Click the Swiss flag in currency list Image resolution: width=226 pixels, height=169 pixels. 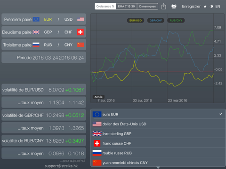[x=97, y=143]
